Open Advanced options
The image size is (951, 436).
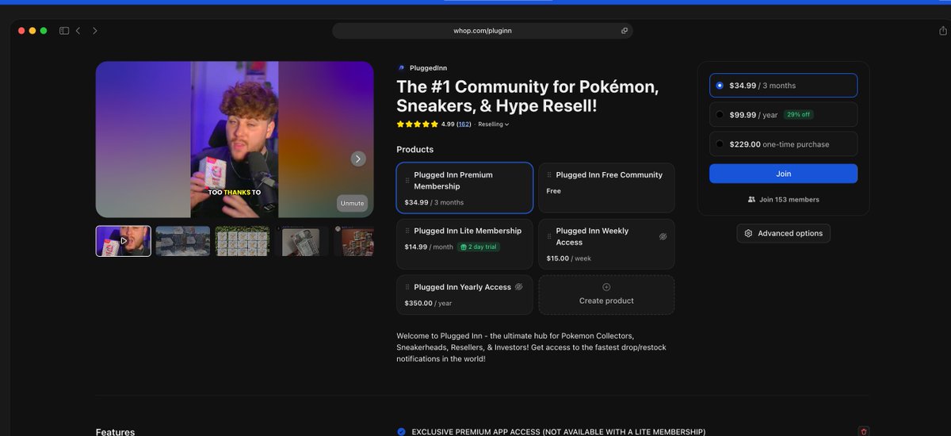click(x=783, y=233)
